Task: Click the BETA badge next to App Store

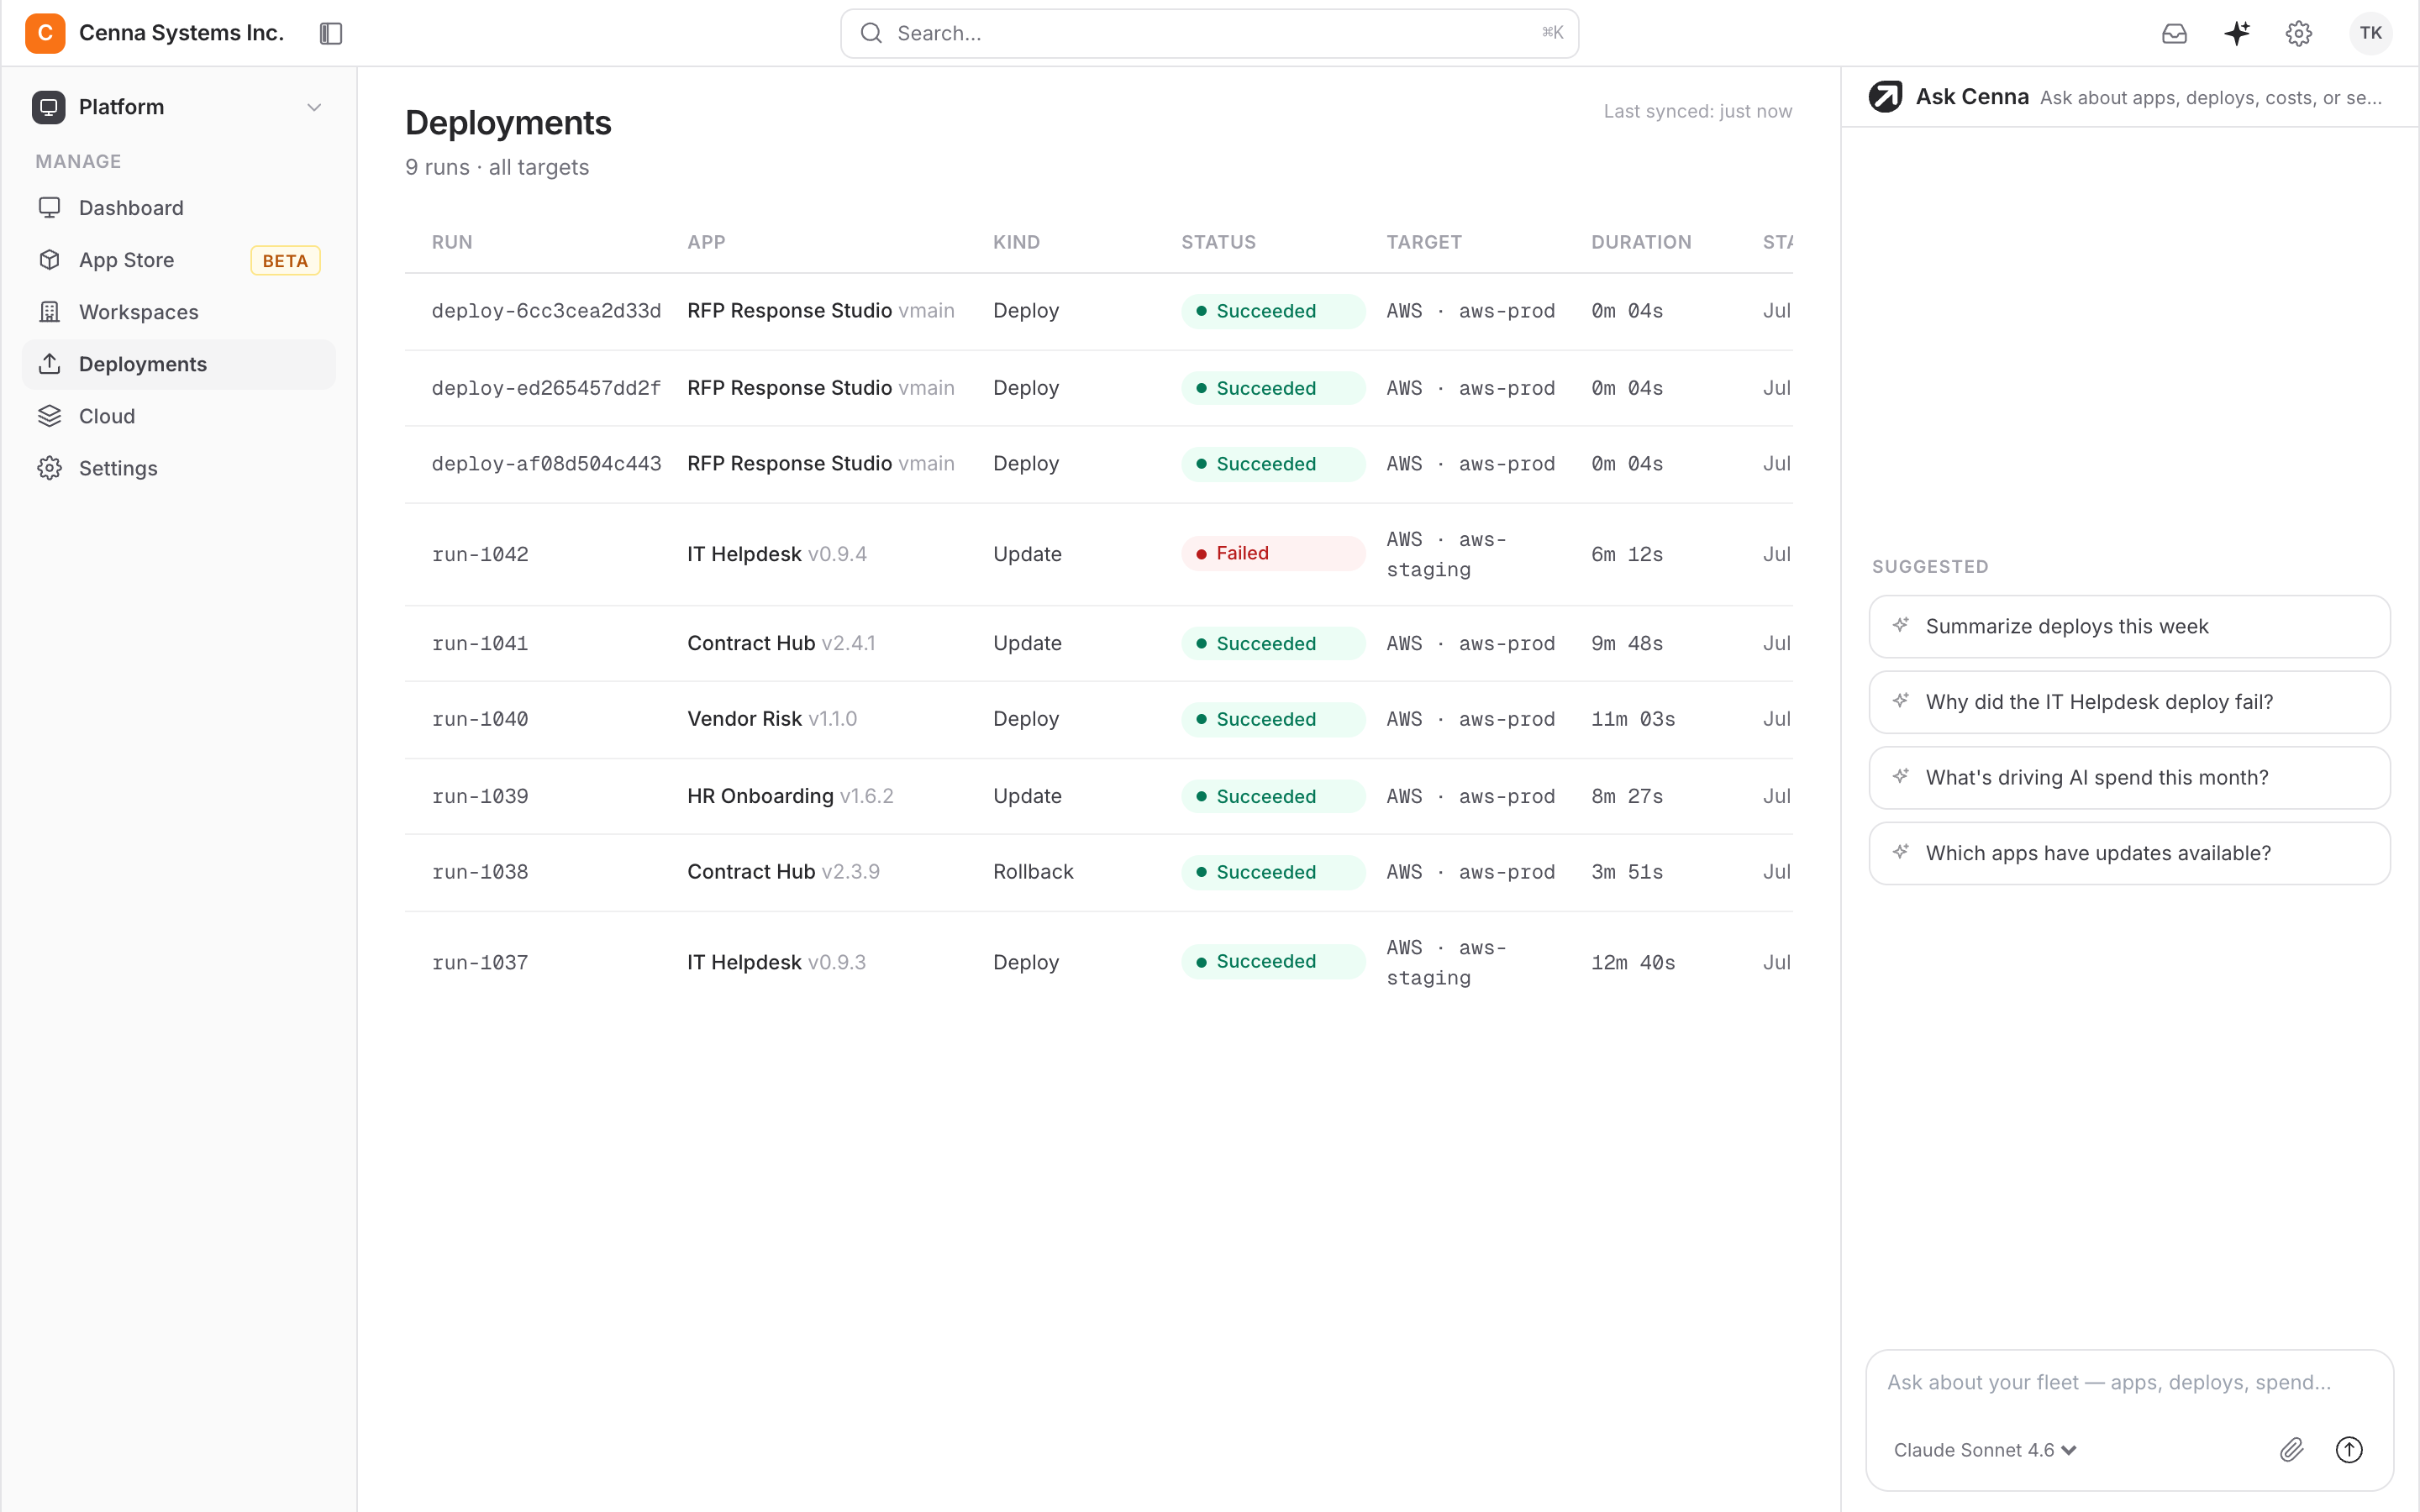Action: point(285,261)
